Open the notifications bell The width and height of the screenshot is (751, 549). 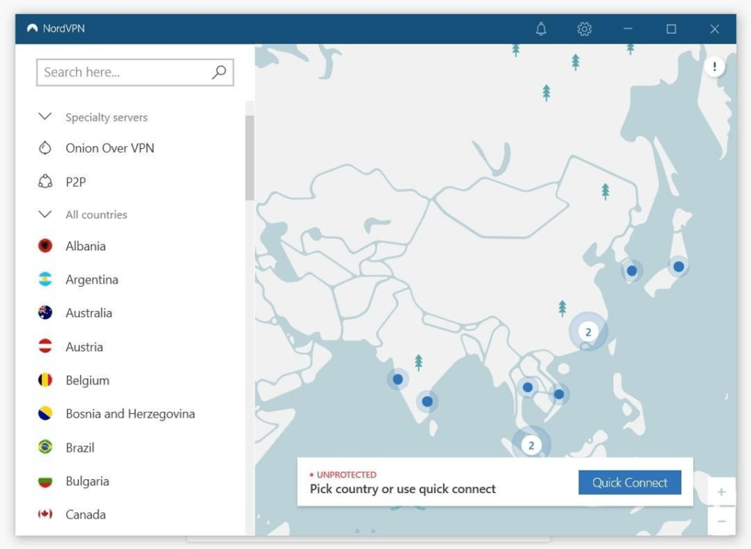(x=541, y=29)
